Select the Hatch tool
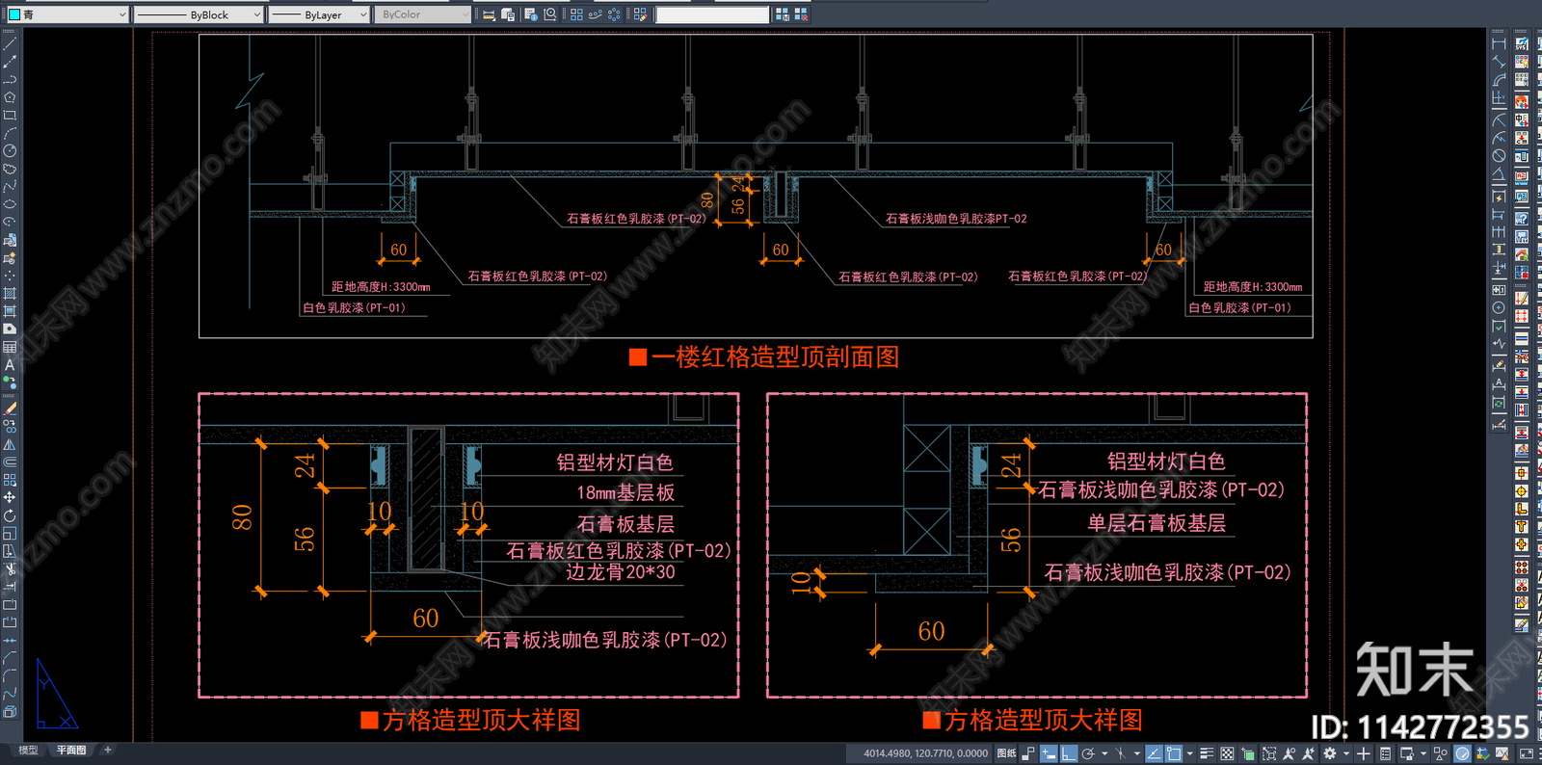Viewport: 1542px width, 765px height. 10,293
